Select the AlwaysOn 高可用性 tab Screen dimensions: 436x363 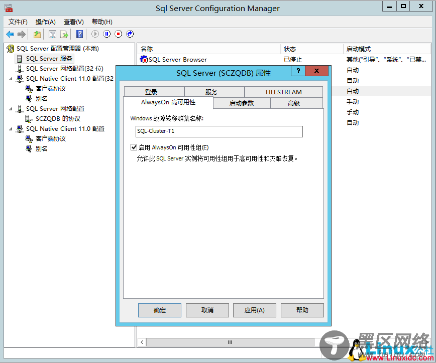click(168, 102)
